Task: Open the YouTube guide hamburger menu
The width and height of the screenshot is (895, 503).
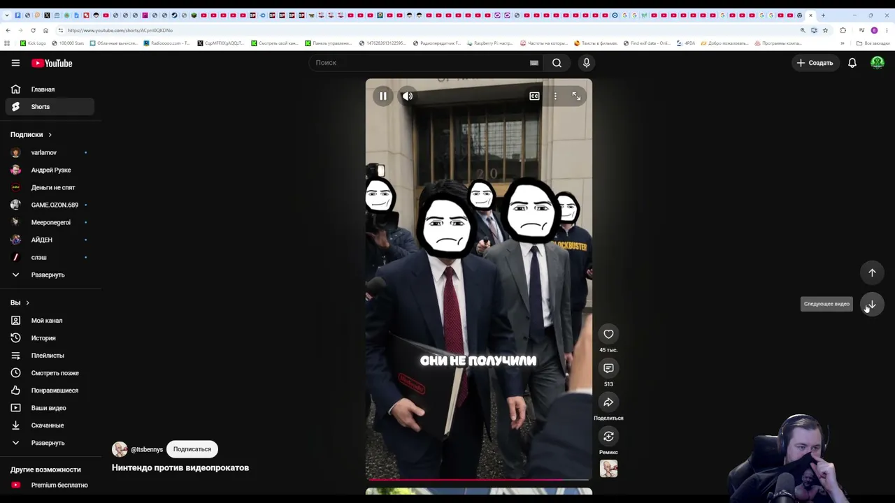Action: click(15, 63)
